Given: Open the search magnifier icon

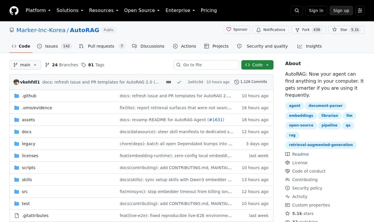Looking at the screenshot, I should 297,11.
